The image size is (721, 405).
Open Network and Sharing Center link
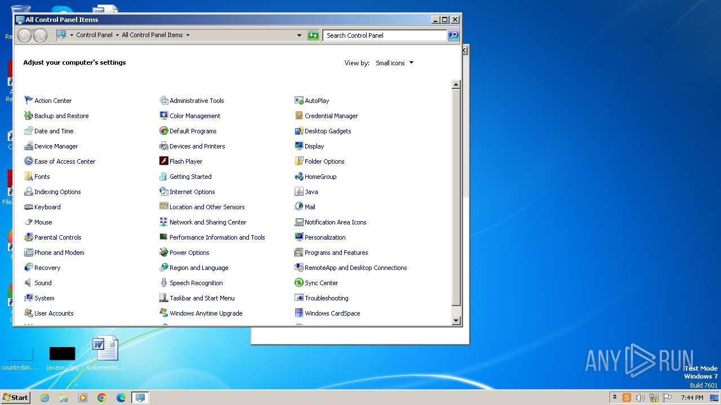click(208, 222)
